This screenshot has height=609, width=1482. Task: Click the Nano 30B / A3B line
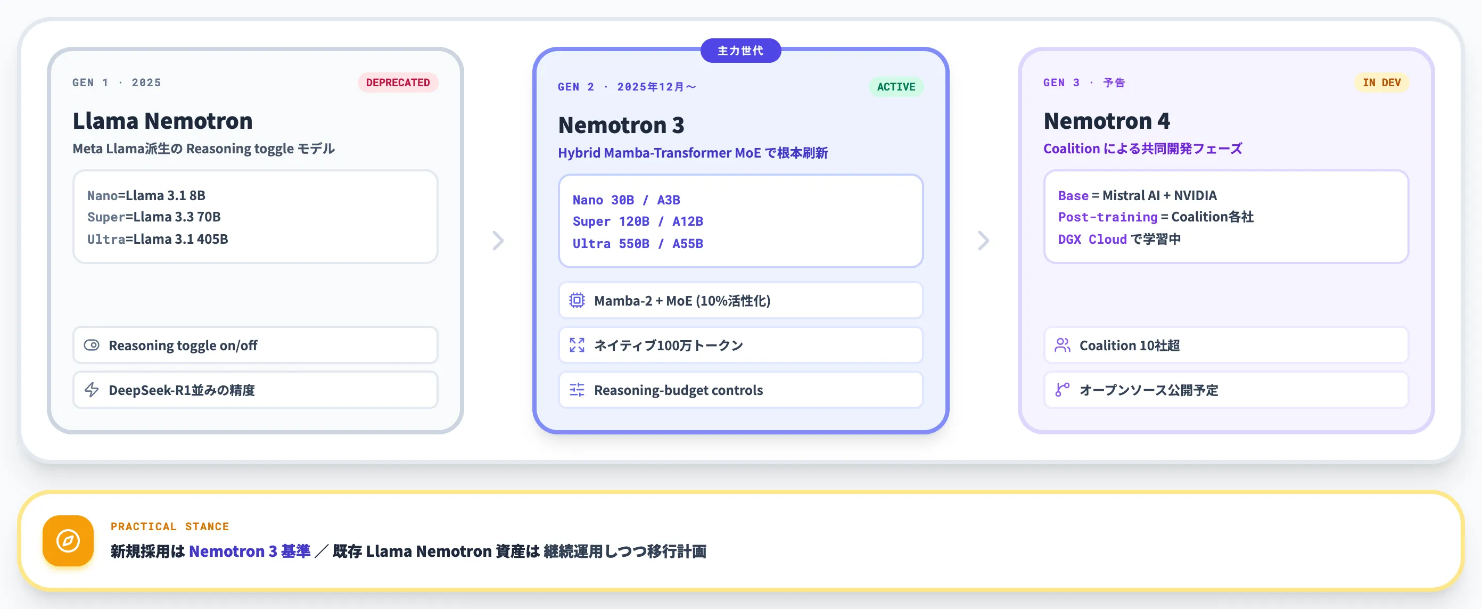tap(626, 200)
